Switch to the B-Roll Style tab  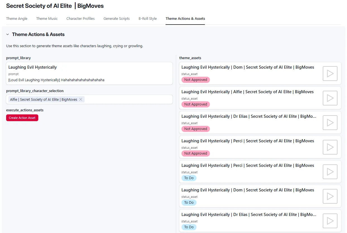click(148, 18)
